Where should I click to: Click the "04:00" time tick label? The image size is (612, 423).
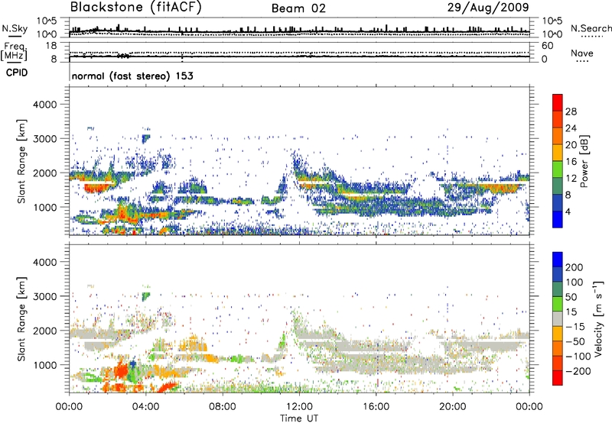pyautogui.click(x=146, y=407)
